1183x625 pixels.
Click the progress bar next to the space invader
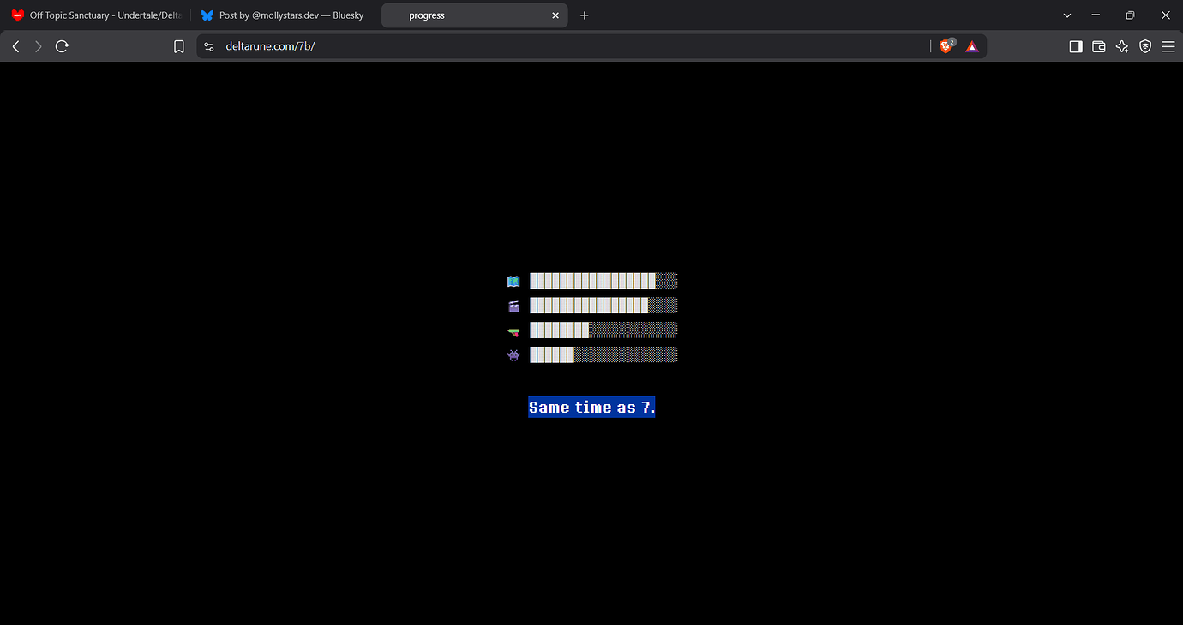pos(604,354)
